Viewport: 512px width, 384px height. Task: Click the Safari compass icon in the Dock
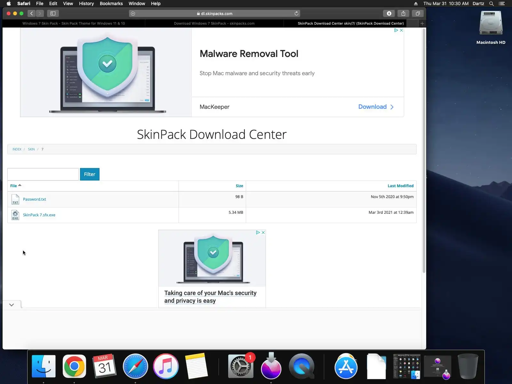click(135, 366)
